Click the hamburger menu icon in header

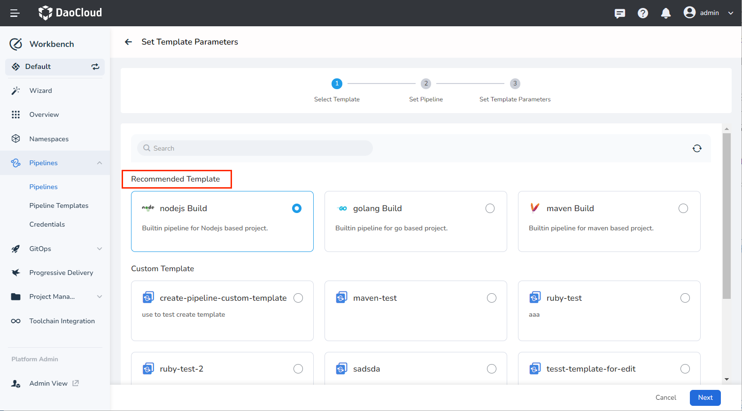click(x=15, y=13)
